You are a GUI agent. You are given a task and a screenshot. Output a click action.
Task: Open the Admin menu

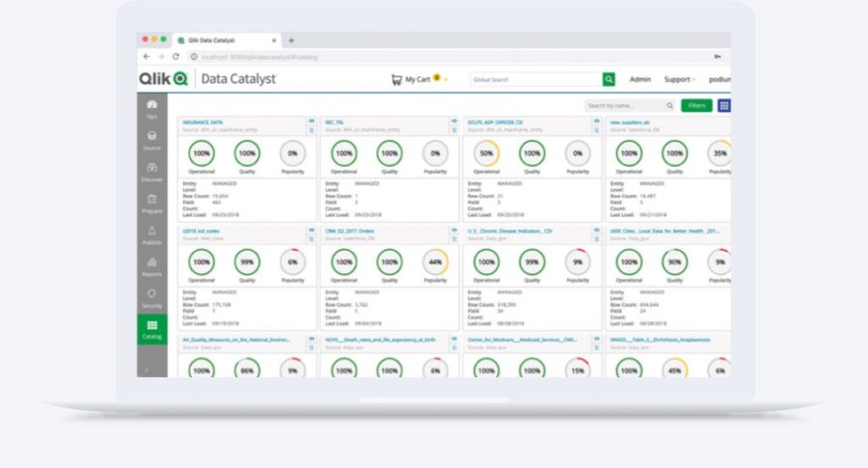pyautogui.click(x=640, y=79)
